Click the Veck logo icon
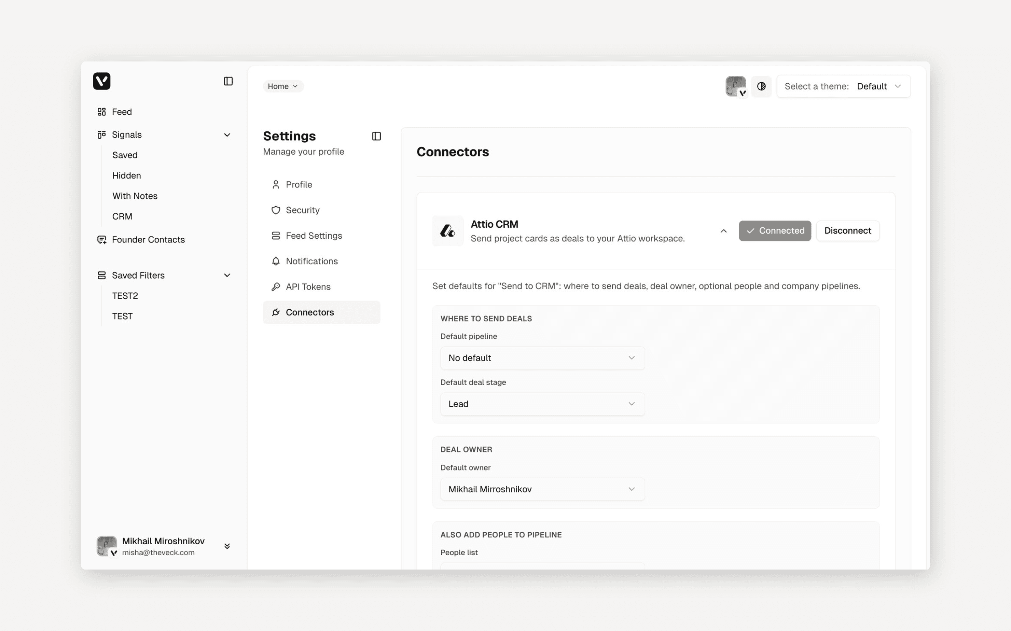The width and height of the screenshot is (1011, 631). [x=101, y=81]
